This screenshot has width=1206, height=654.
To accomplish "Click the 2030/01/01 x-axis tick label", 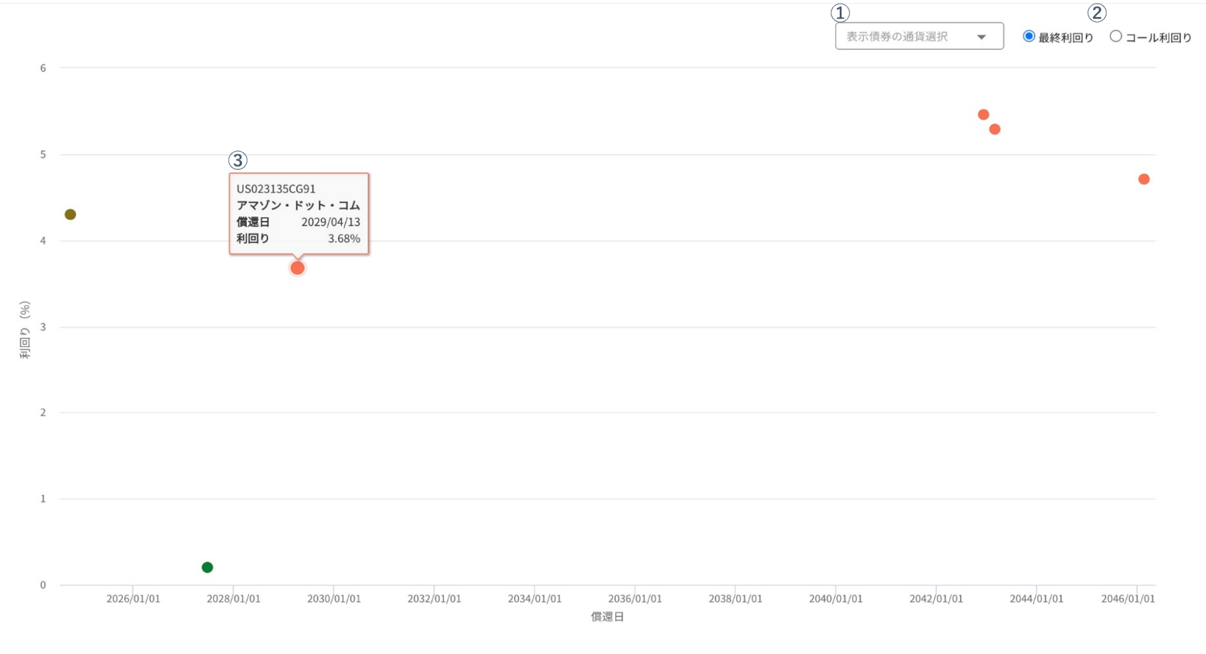I will pos(334,599).
